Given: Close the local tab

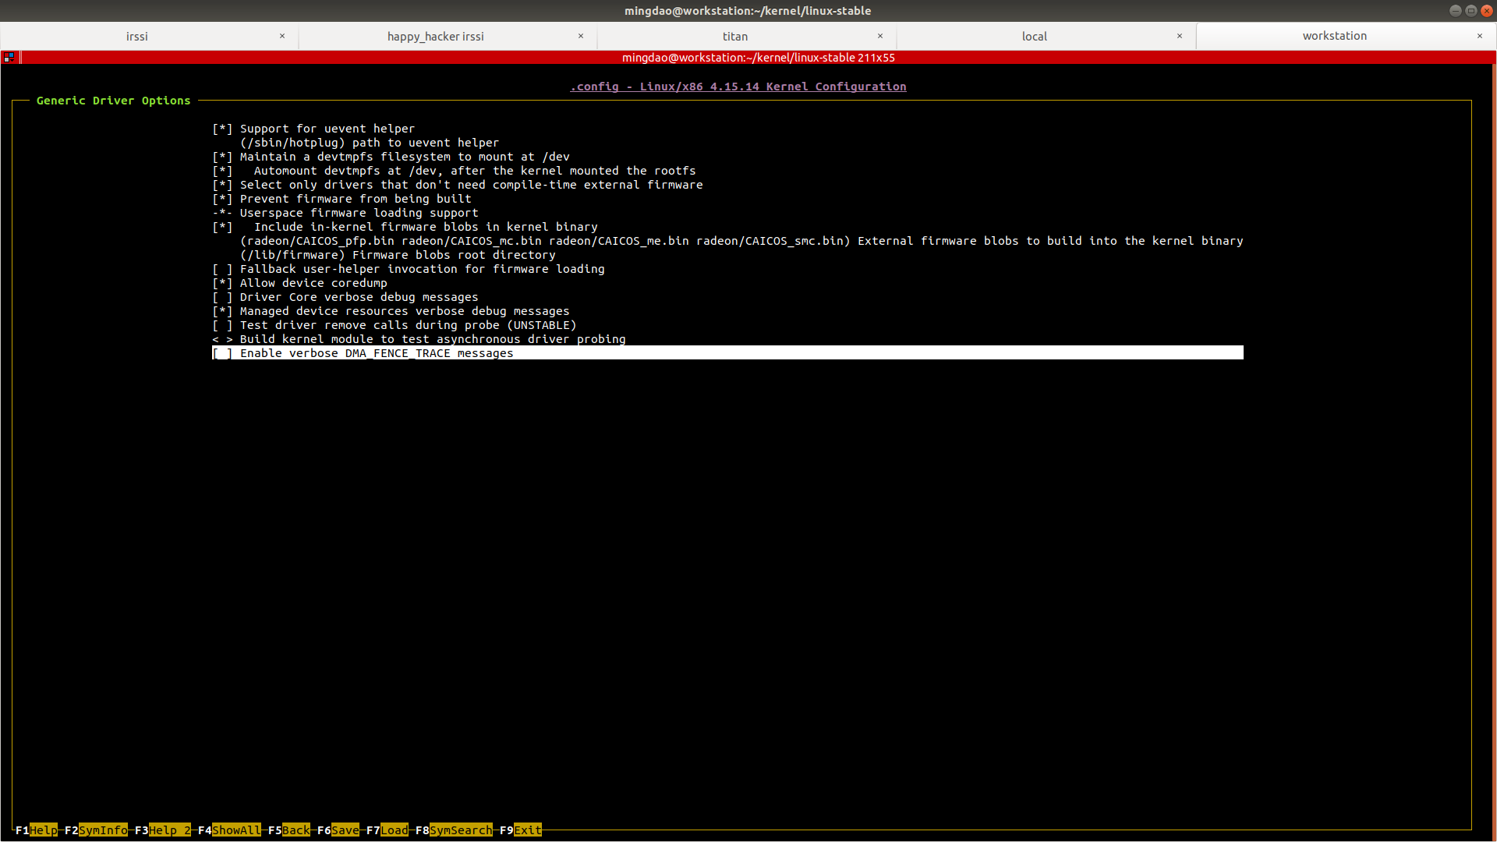Looking at the screenshot, I should coord(1180,36).
